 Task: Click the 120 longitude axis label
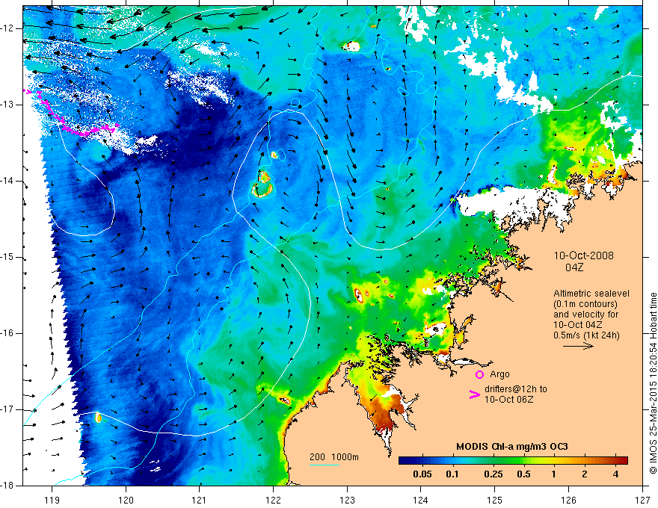(126, 500)
